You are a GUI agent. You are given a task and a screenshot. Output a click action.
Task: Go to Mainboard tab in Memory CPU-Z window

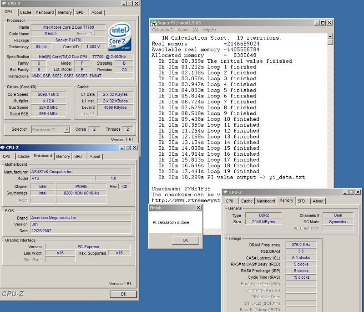[x=266, y=201]
